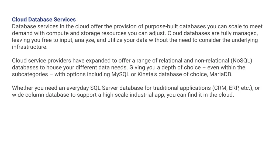Click the 'Cloud Database Services' heading
The image size is (276, 155).
pos(44,19)
